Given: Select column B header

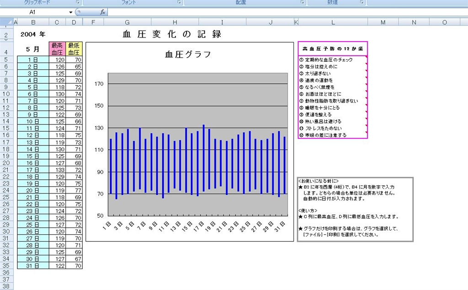Looking at the screenshot, I should pyautogui.click(x=33, y=22).
